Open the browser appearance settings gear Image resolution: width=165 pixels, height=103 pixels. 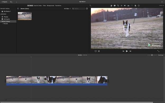coord(87,9)
